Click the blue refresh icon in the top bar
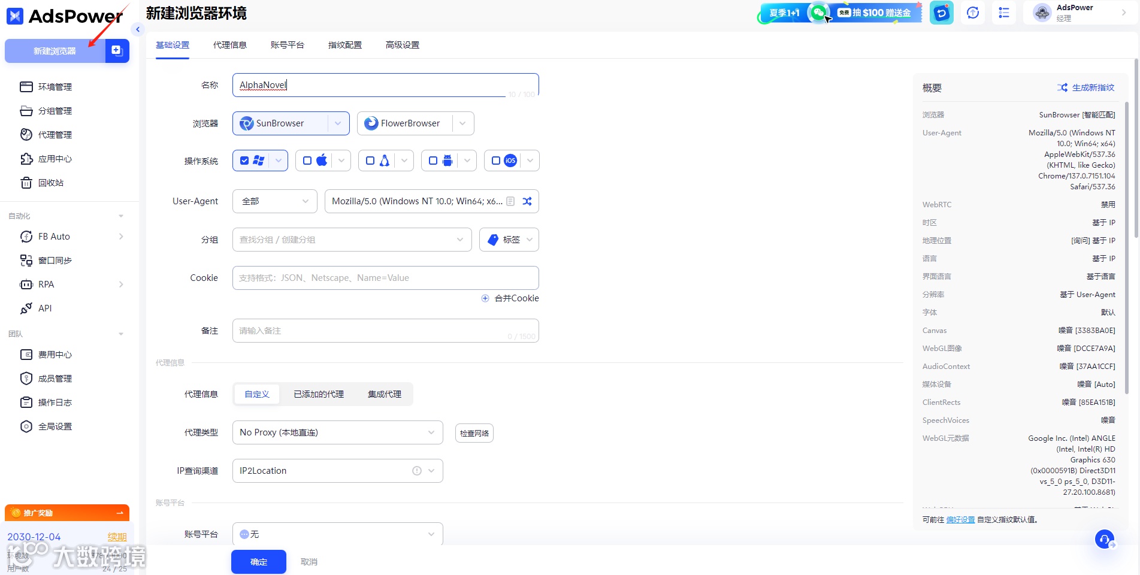This screenshot has height=575, width=1140. pyautogui.click(x=942, y=13)
